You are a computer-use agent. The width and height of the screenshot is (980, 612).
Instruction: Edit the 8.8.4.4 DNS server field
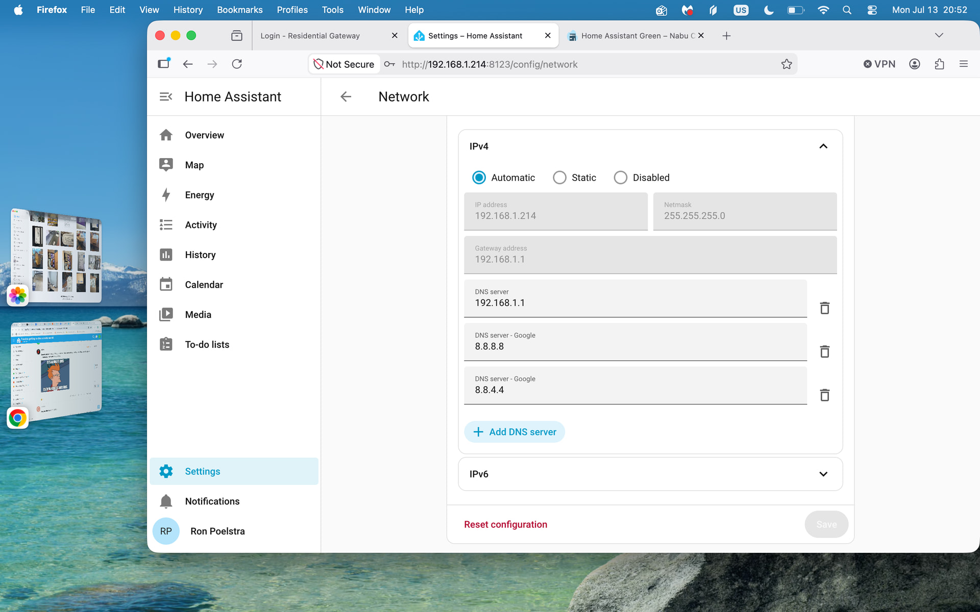click(x=635, y=386)
